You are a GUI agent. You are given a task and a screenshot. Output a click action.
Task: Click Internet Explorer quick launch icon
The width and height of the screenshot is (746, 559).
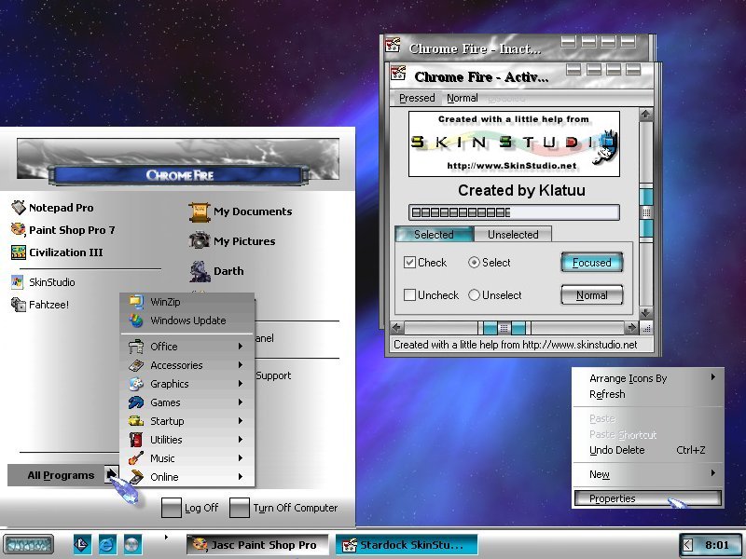(x=107, y=544)
